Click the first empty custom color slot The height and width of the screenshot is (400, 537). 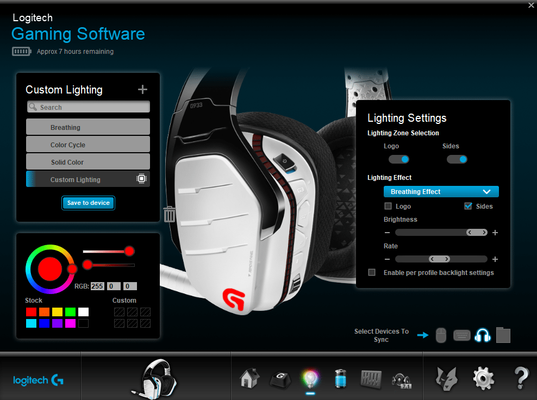click(119, 311)
